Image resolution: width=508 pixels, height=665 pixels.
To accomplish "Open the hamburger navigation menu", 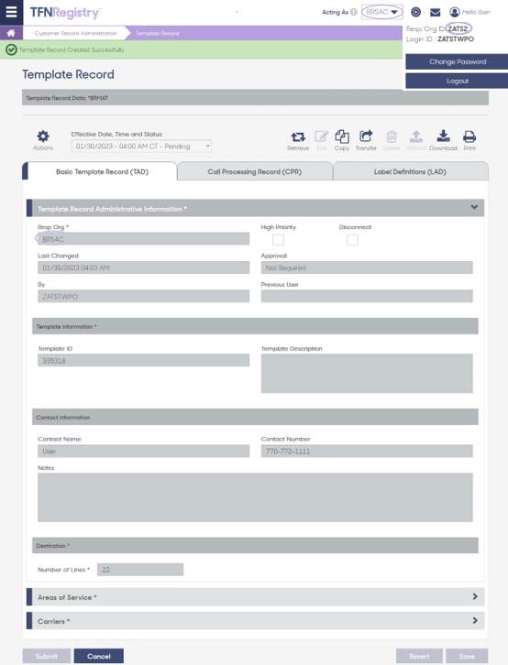I will coord(11,12).
